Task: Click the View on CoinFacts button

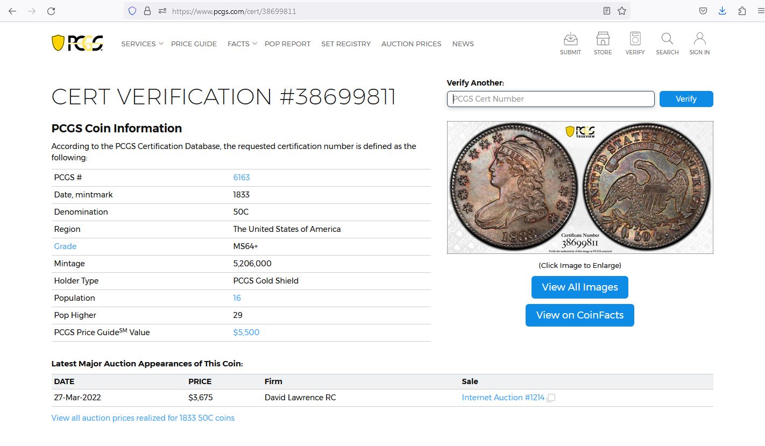Action: (x=580, y=315)
